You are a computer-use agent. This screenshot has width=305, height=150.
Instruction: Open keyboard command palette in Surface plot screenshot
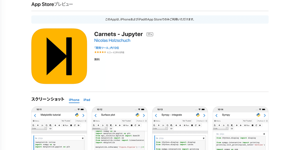(111, 129)
